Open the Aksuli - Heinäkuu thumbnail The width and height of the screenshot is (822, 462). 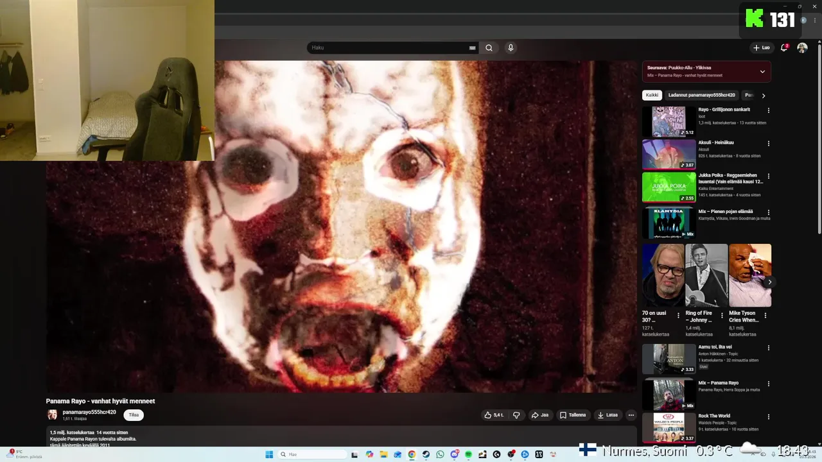coord(669,154)
